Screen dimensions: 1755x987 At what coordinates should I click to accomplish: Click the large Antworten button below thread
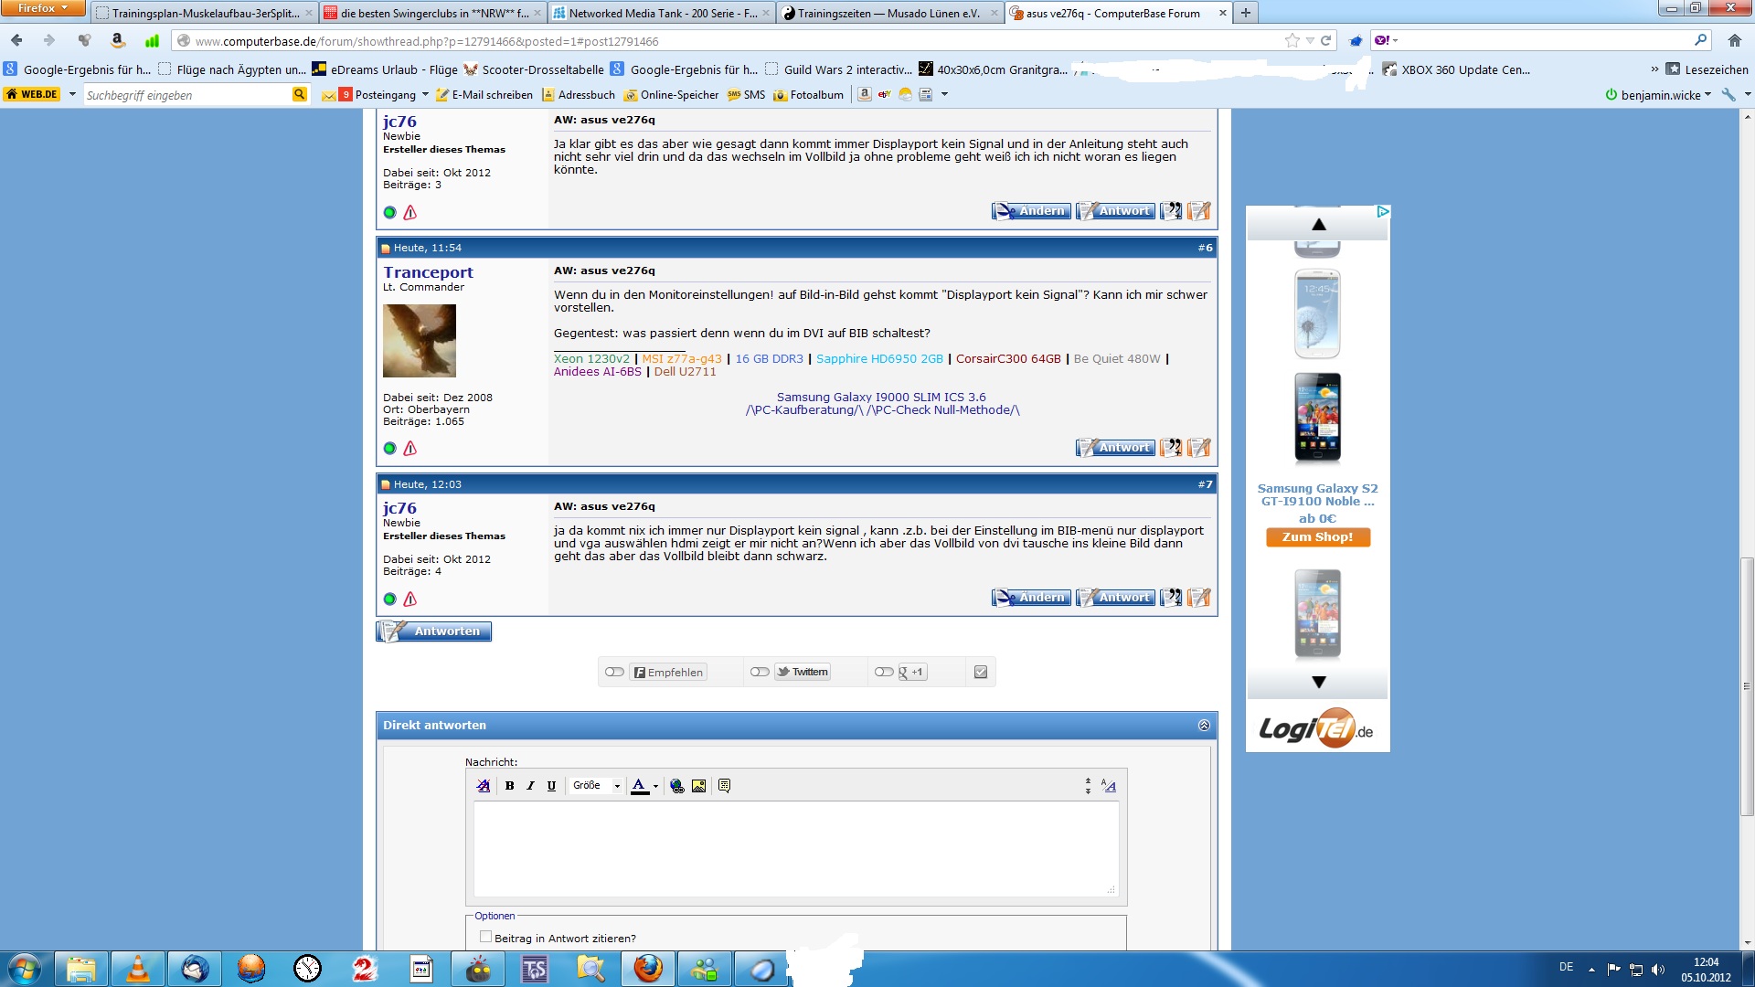point(434,631)
